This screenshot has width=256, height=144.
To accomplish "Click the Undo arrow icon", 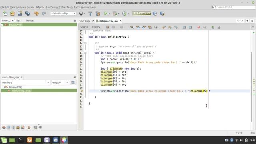I will [36, 14].
